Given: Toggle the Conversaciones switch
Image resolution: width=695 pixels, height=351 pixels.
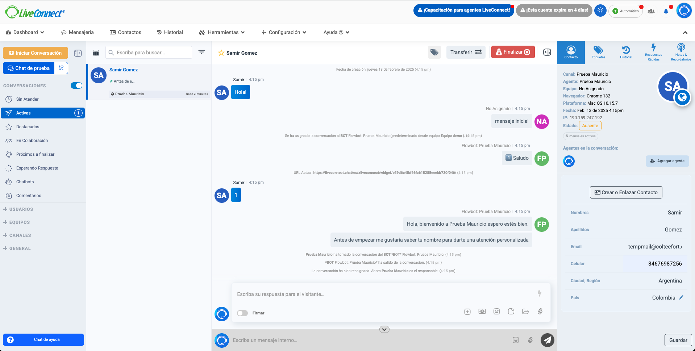Looking at the screenshot, I should 76,85.
